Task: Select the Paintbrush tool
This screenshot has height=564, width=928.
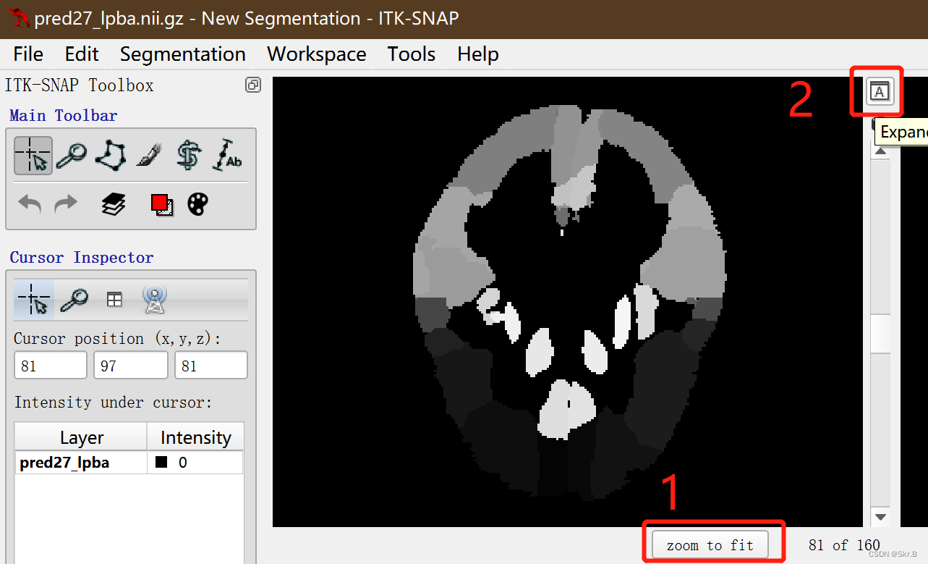Action: (x=149, y=155)
